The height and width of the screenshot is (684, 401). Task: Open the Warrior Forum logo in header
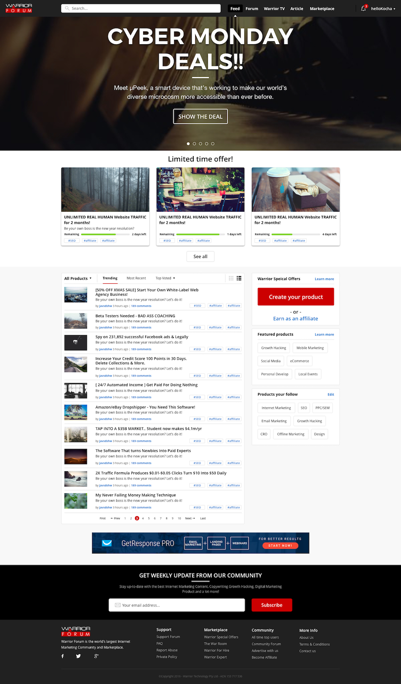tap(19, 8)
